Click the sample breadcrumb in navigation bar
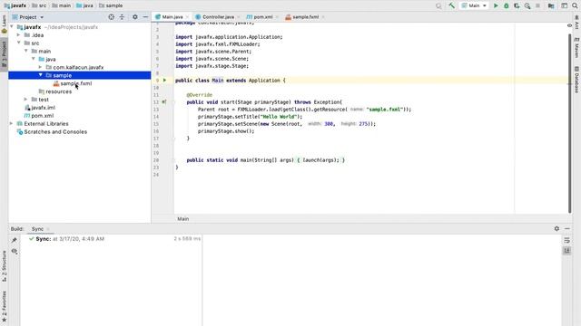 (x=111, y=5)
